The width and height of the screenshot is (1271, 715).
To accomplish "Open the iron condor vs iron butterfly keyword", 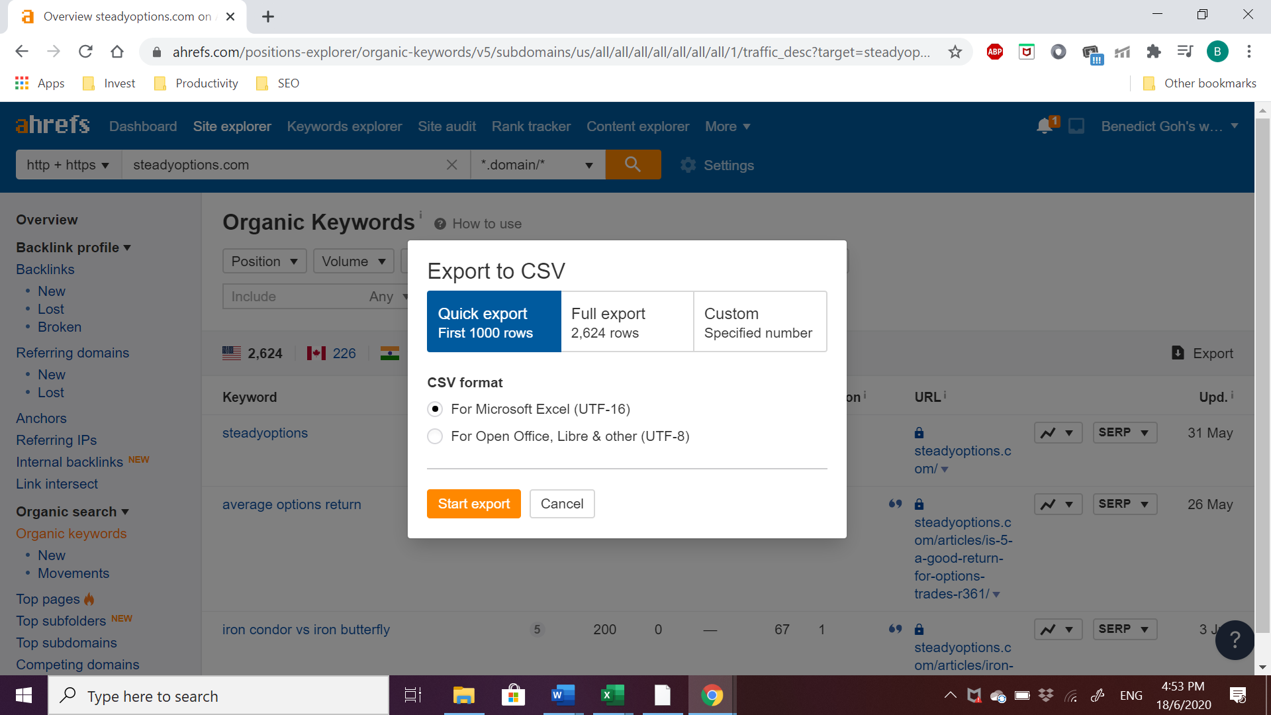I will 306,630.
